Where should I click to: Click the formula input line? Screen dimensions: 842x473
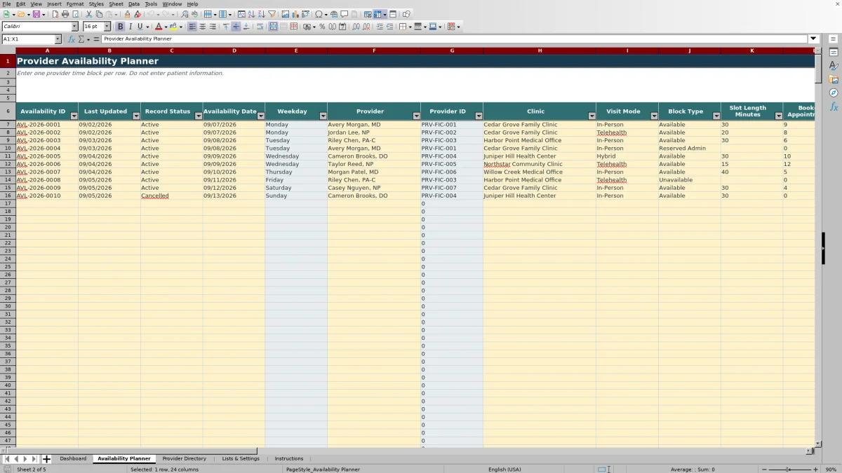[455, 39]
